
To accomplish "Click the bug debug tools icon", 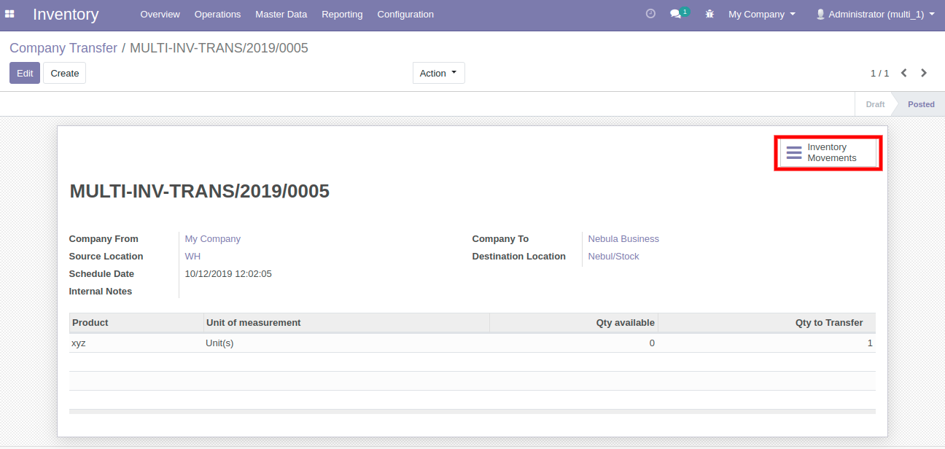I will coord(709,14).
